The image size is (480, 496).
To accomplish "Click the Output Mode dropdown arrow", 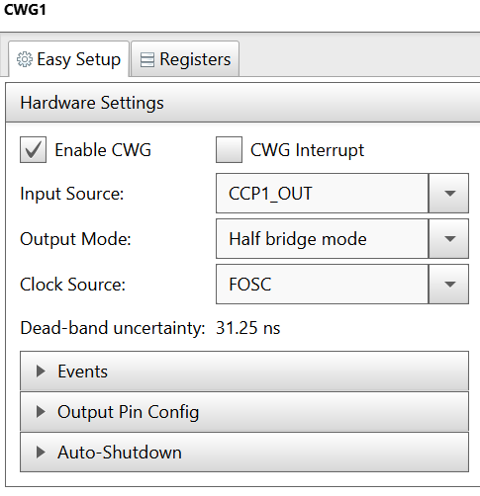I will point(449,239).
